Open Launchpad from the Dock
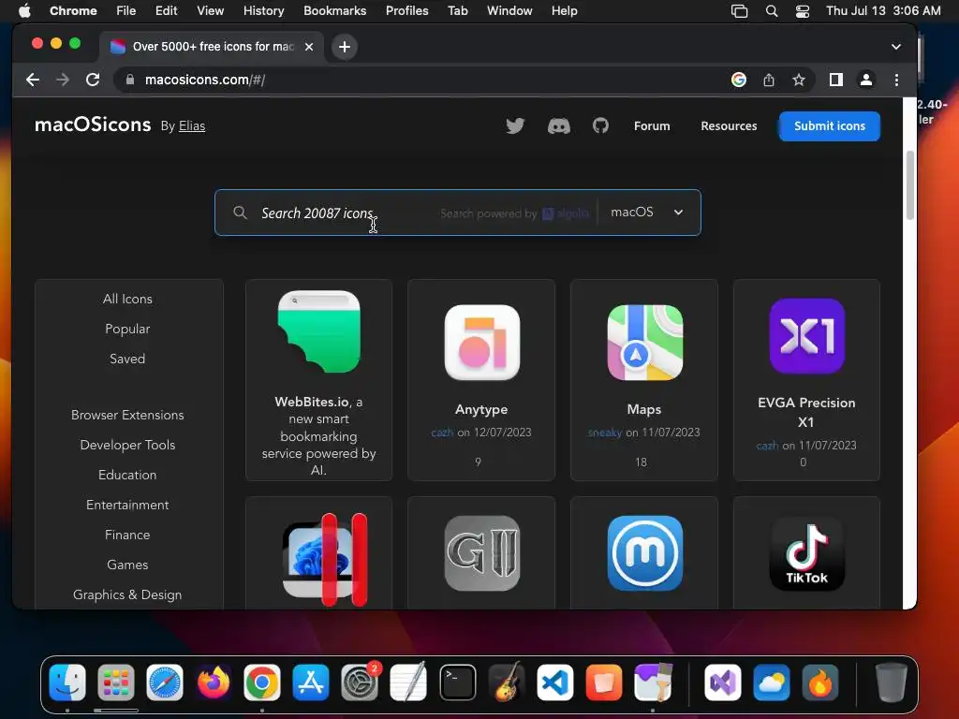Viewport: 959px width, 719px height. click(115, 682)
